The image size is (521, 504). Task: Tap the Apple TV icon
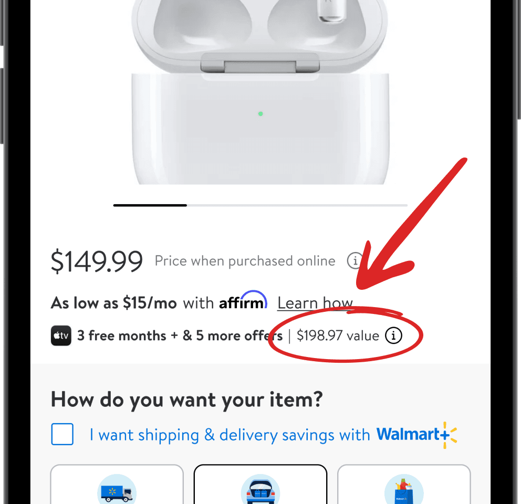coord(61,335)
